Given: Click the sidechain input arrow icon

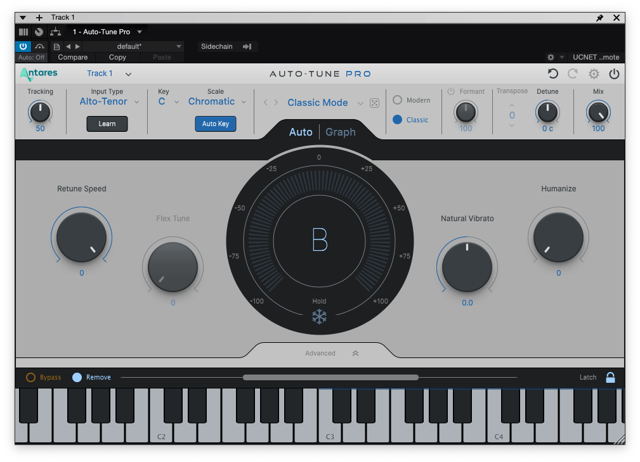Looking at the screenshot, I should coord(247,46).
